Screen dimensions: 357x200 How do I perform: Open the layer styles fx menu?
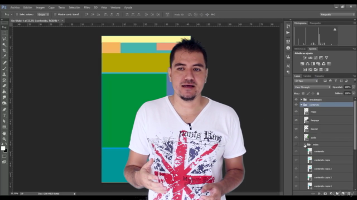(x=319, y=194)
